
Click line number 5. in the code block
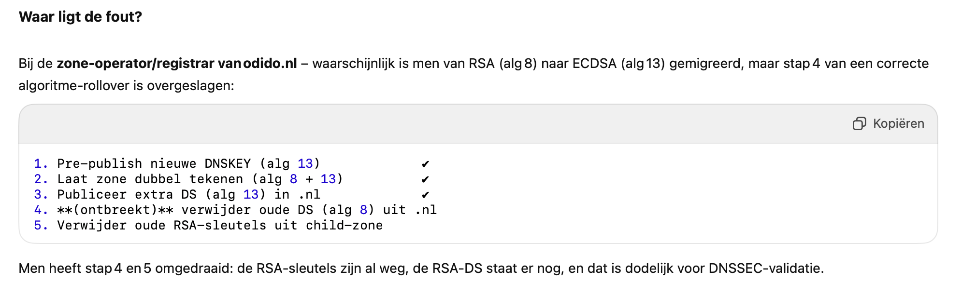tap(41, 226)
